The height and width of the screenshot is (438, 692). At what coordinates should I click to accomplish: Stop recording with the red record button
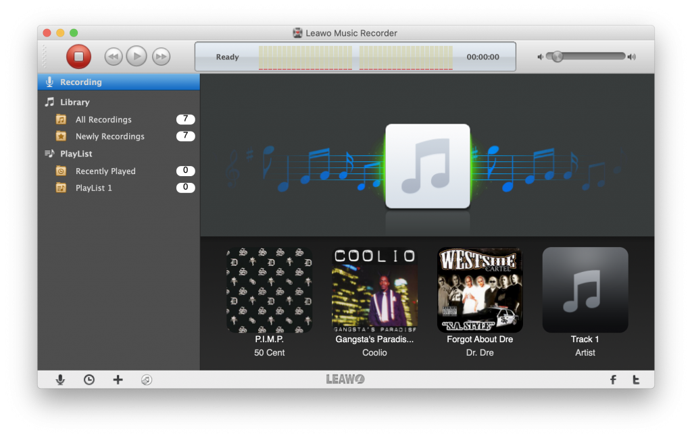[x=78, y=57]
